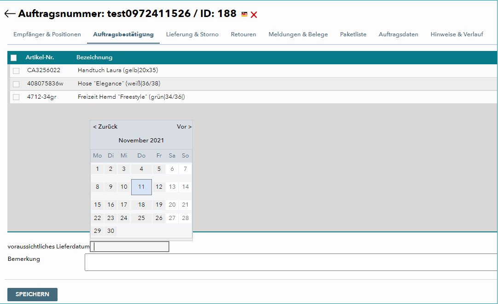Switch to the Auftragsbestätigung tab

[x=123, y=34]
